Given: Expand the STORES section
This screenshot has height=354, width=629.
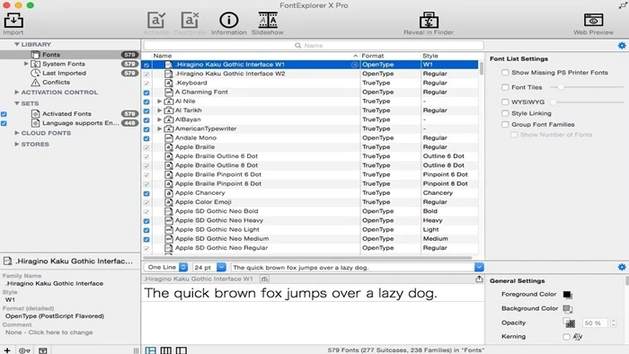Looking at the screenshot, I should point(17,144).
